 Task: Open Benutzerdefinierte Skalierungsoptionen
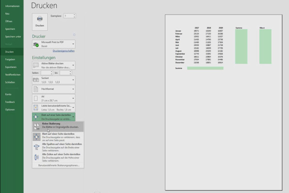pyautogui.click(x=59, y=165)
